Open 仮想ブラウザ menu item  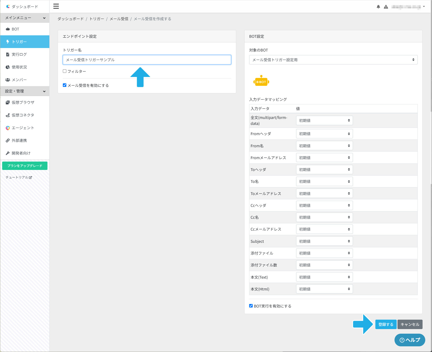click(x=25, y=102)
